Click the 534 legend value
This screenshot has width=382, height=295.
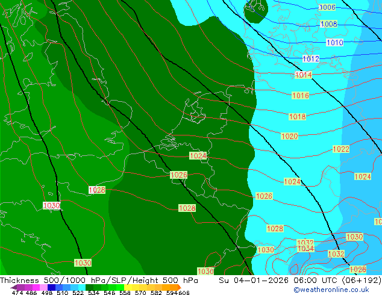tap(93, 293)
